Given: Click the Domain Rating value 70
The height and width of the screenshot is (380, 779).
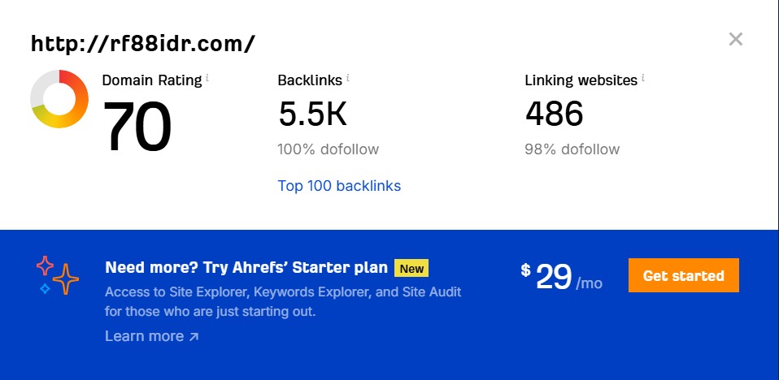Looking at the screenshot, I should point(137,127).
